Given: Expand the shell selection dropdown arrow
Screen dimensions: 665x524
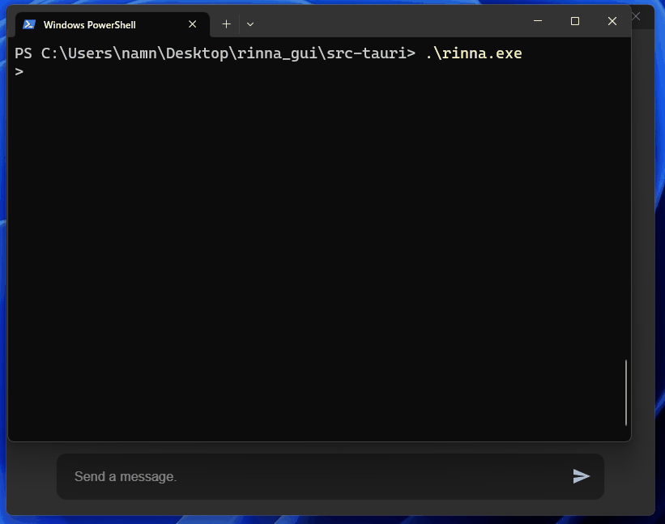Looking at the screenshot, I should pyautogui.click(x=249, y=24).
